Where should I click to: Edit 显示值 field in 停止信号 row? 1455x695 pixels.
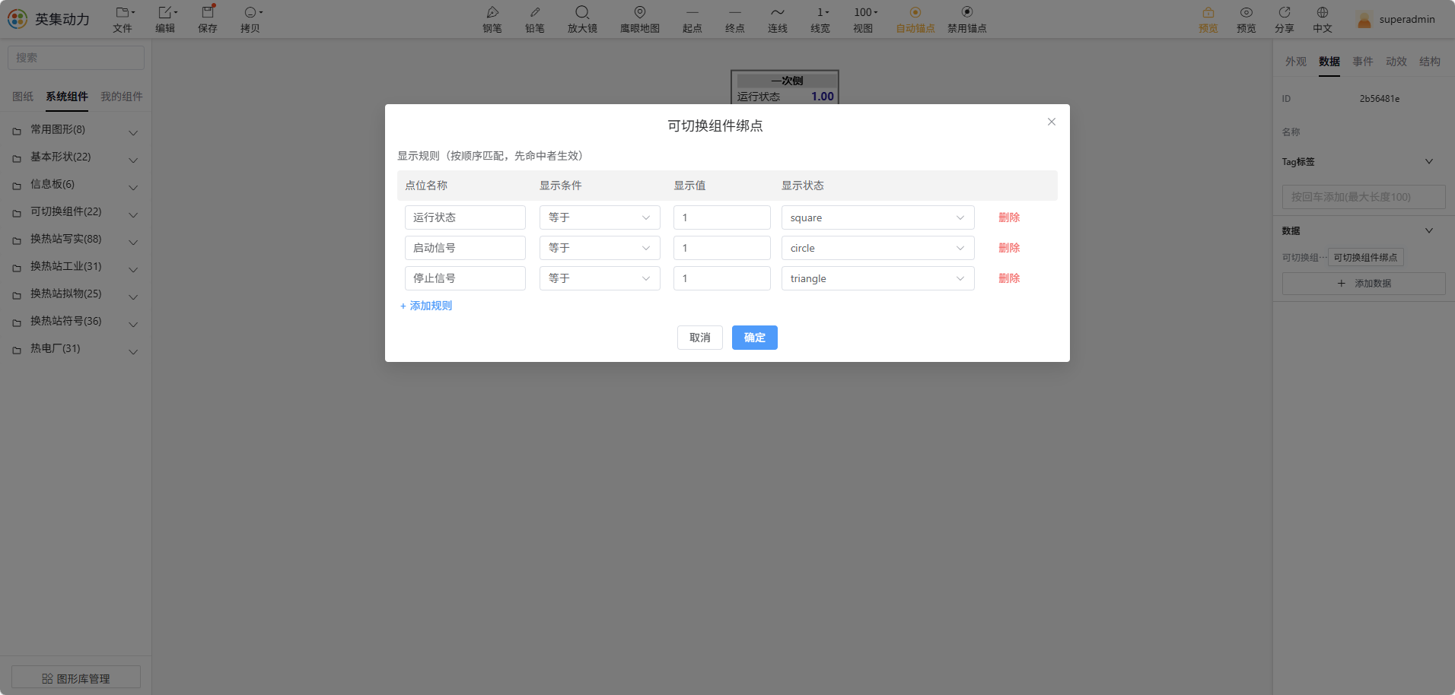pyautogui.click(x=722, y=278)
